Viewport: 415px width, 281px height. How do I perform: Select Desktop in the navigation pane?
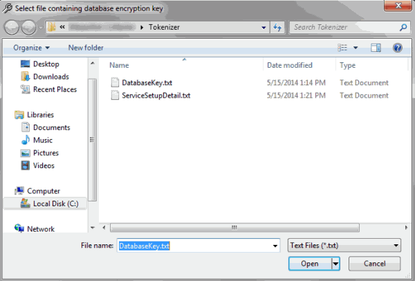pos(46,64)
